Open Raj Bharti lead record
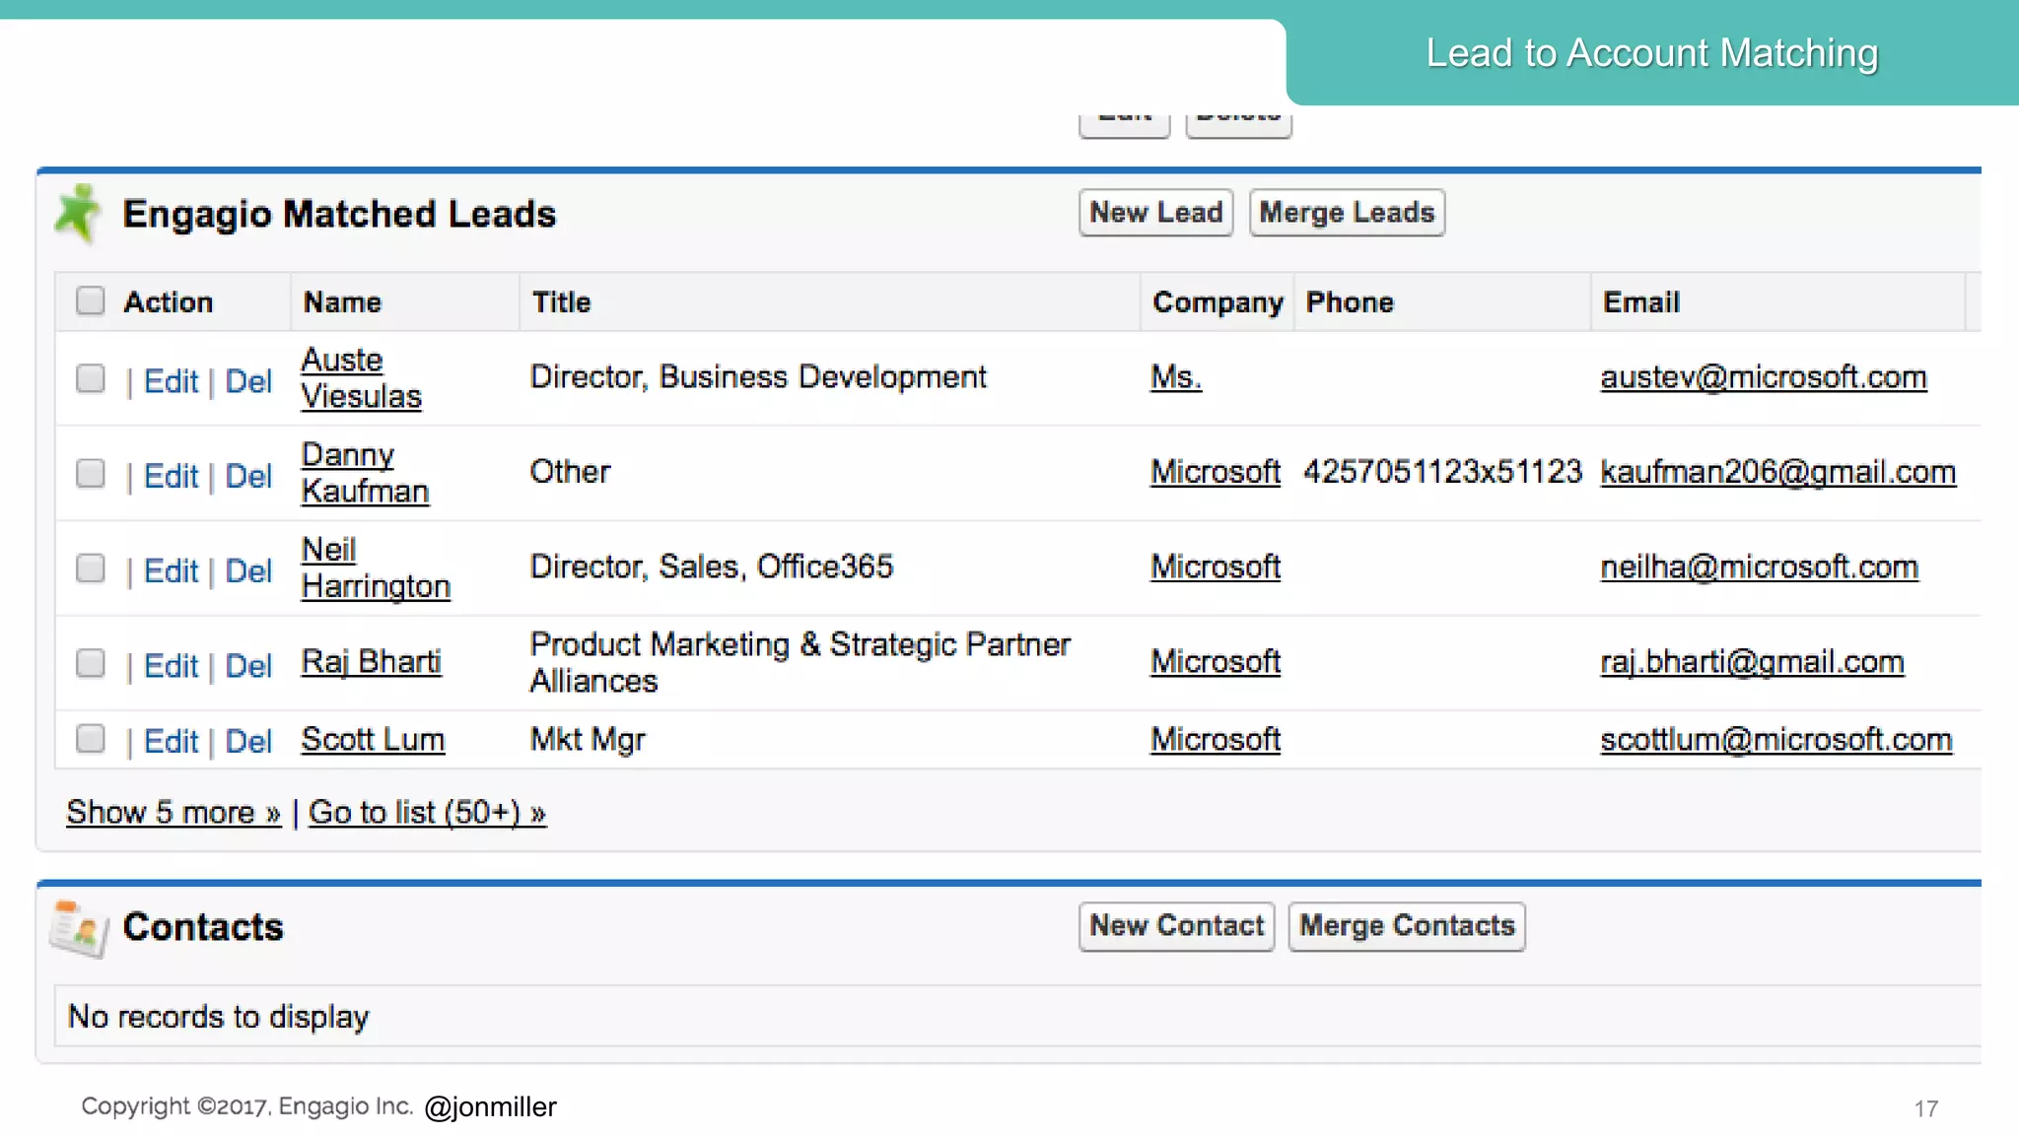This screenshot has height=1135, width=2019. 371,661
